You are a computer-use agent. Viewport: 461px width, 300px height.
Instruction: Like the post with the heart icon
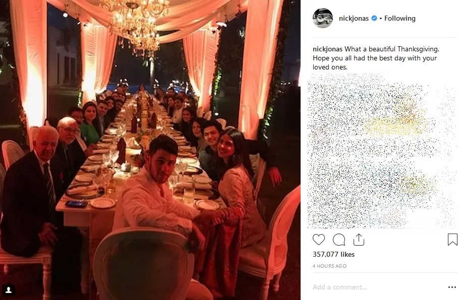pyautogui.click(x=319, y=240)
